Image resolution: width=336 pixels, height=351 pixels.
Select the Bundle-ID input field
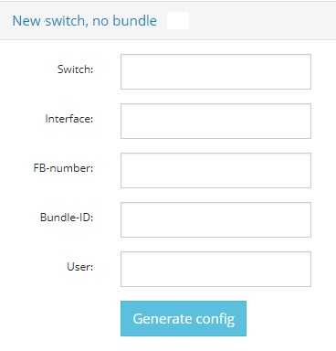pos(215,219)
